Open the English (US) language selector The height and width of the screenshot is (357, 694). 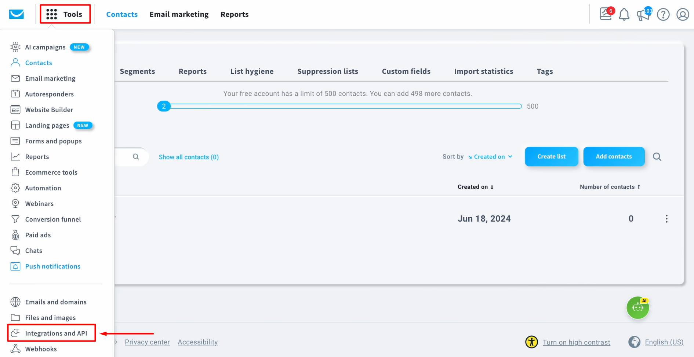pos(664,342)
